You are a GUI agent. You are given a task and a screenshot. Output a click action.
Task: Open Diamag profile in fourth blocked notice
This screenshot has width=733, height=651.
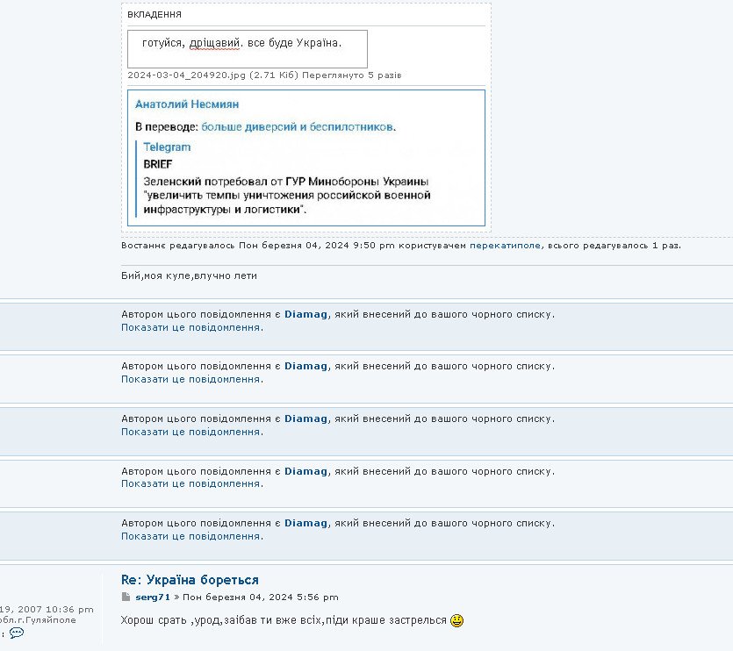click(x=305, y=471)
